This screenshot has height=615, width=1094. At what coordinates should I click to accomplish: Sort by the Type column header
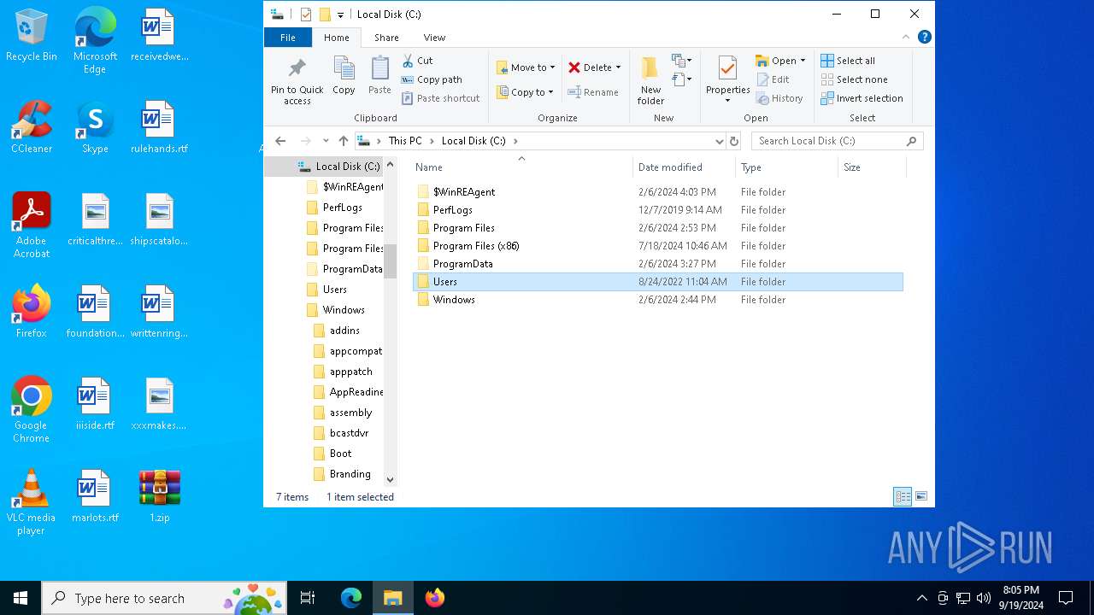coord(786,167)
